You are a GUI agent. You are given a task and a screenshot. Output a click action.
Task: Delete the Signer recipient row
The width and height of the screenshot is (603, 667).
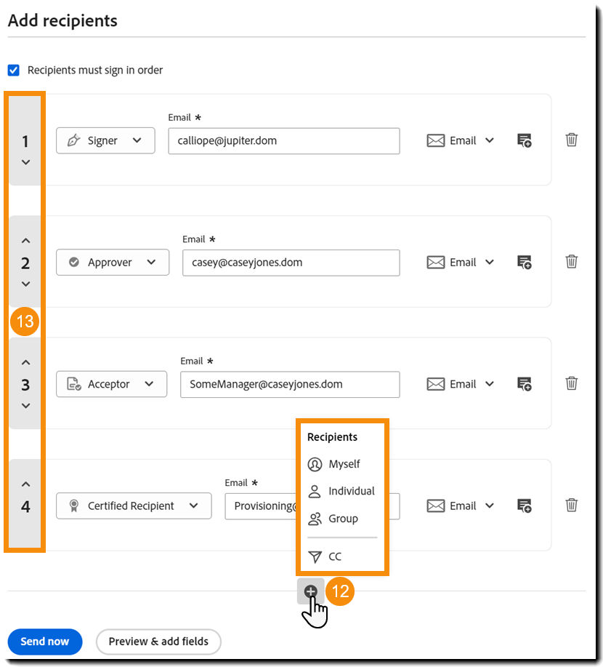point(572,140)
